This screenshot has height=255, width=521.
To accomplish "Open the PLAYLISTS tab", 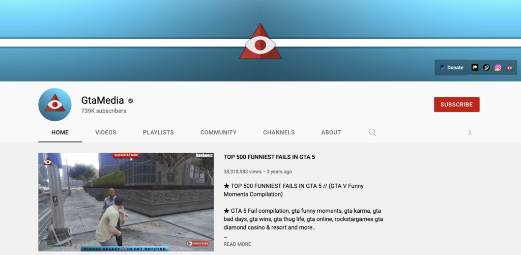I will pyautogui.click(x=158, y=132).
